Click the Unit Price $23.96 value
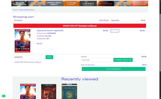 click(106, 31)
